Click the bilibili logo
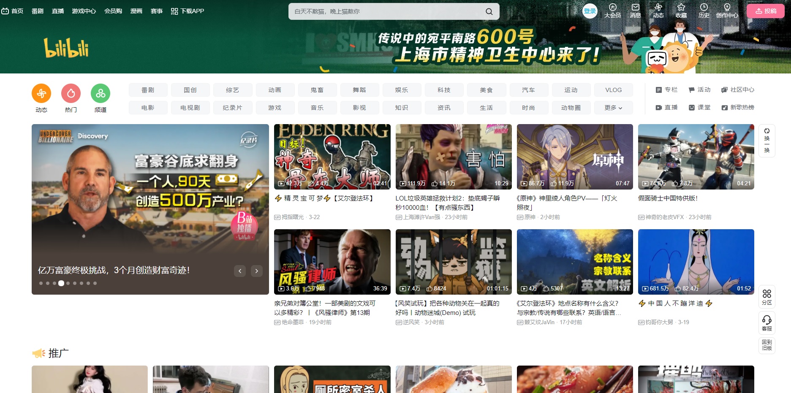 [66, 48]
